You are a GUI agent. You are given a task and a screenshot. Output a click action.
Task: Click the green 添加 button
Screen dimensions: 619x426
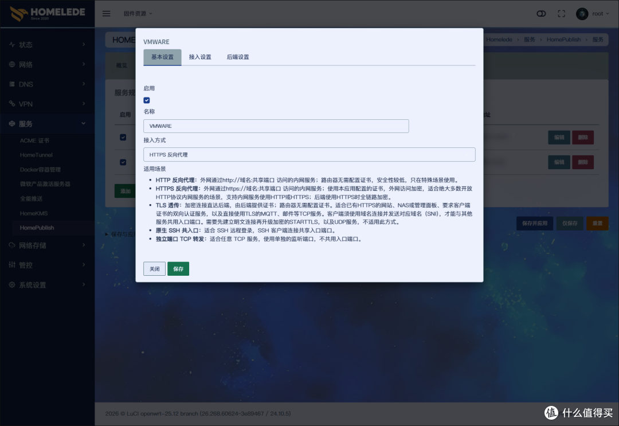[125, 191]
